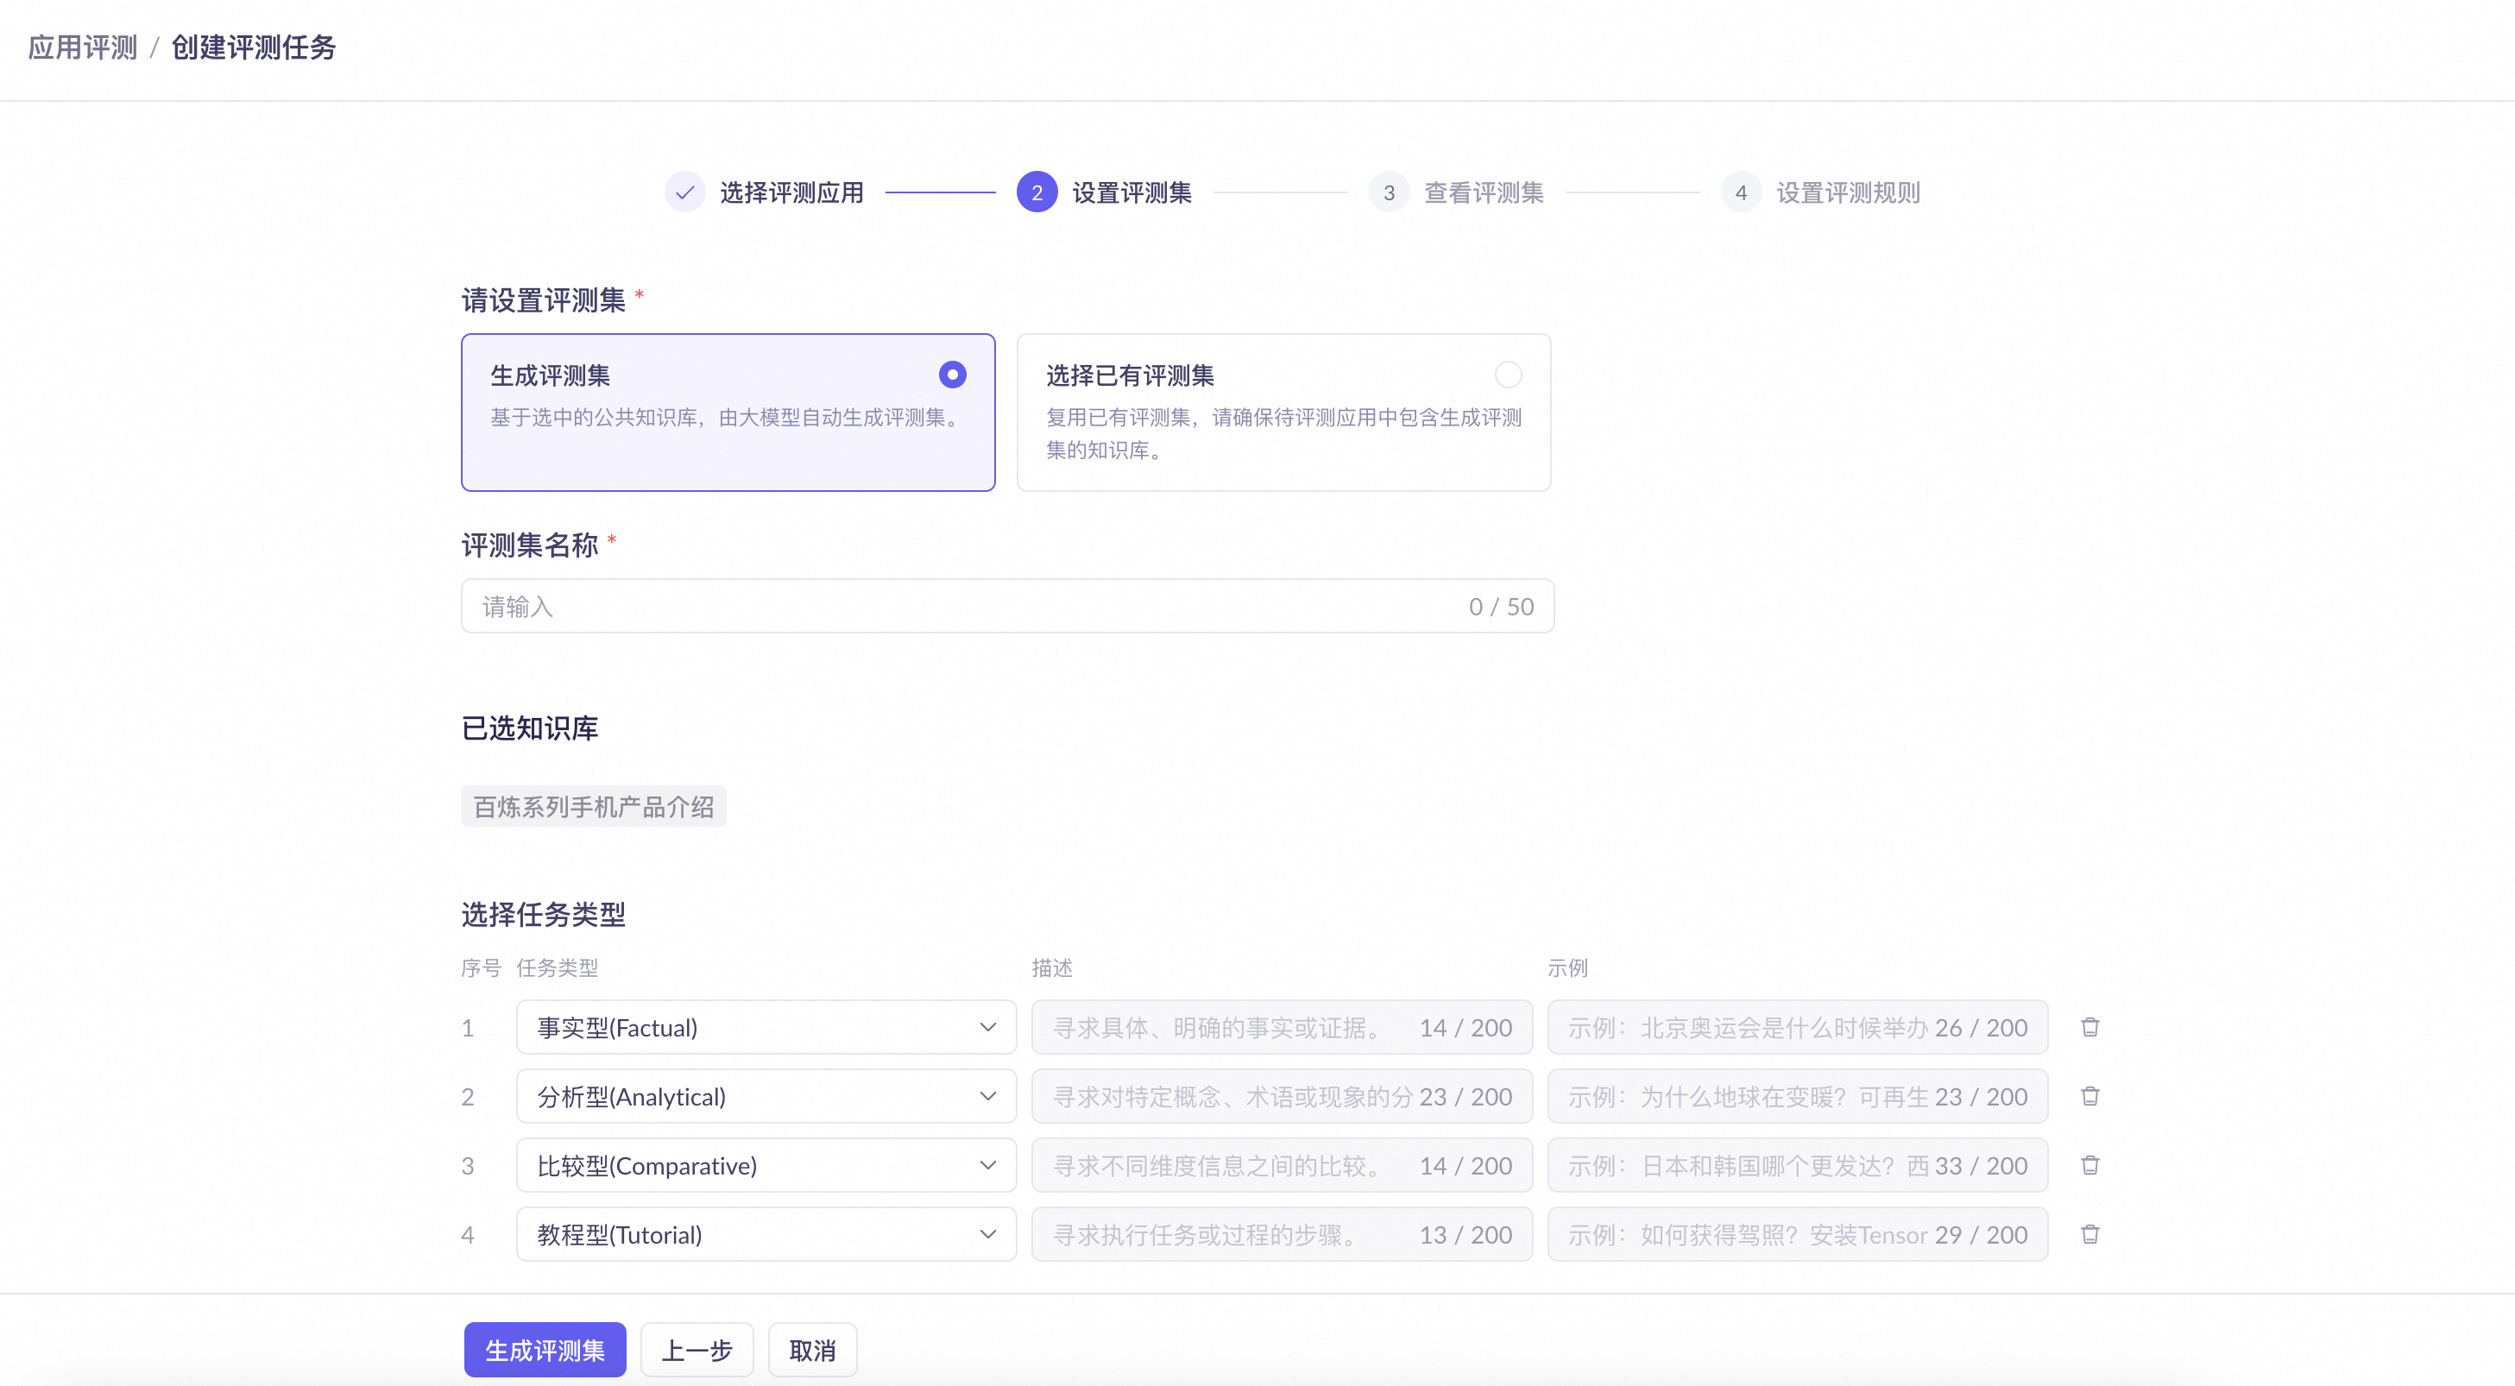Delete the Analytical task type row
The image size is (2515, 1386).
(x=2090, y=1096)
